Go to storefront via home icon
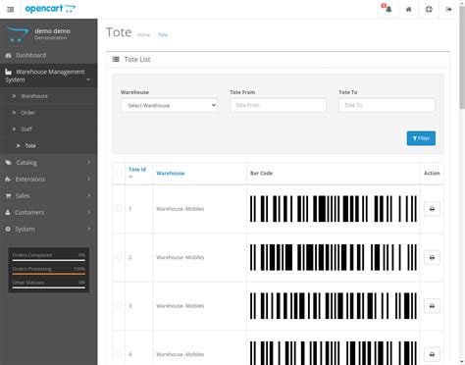The image size is (465, 365). [408, 9]
